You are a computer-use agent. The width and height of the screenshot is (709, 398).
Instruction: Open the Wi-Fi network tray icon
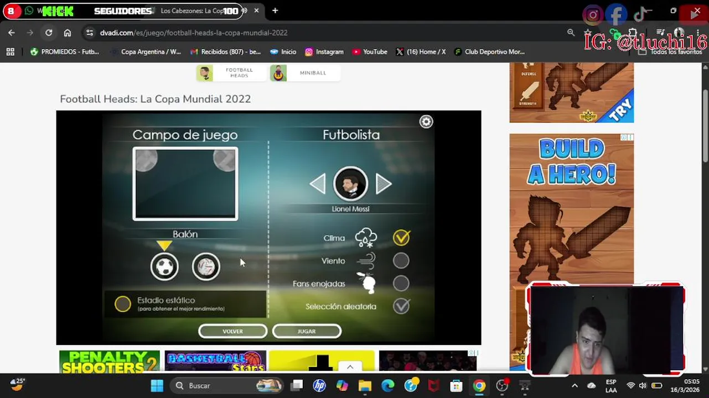point(630,385)
